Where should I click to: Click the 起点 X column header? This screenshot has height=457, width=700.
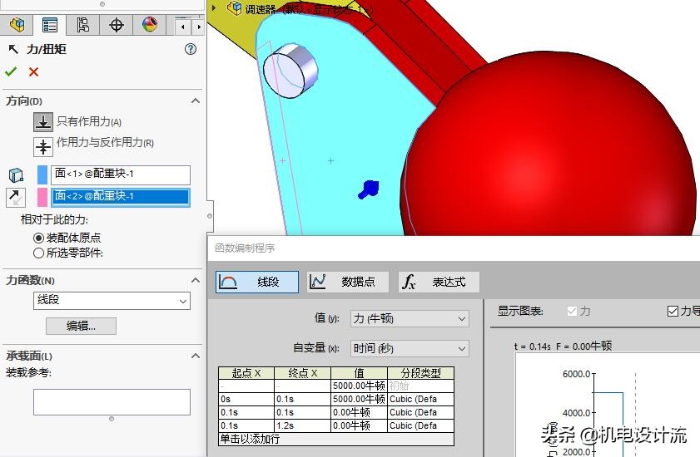246,373
